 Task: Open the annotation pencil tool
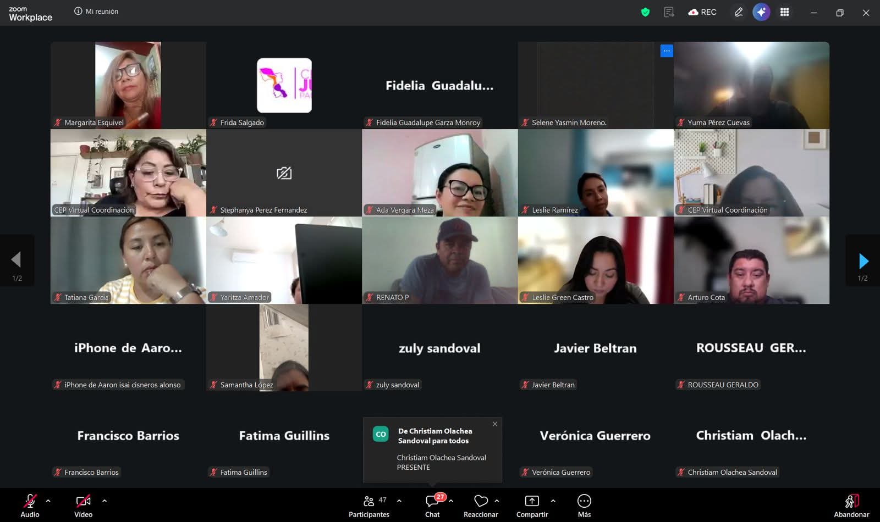739,12
